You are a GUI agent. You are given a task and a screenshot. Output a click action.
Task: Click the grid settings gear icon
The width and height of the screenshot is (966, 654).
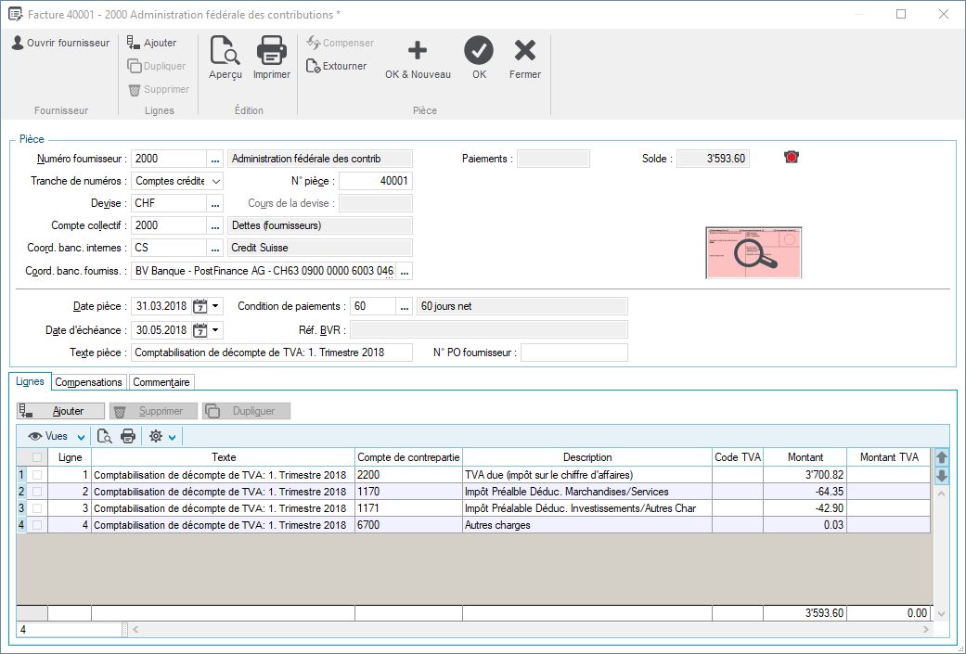(156, 436)
